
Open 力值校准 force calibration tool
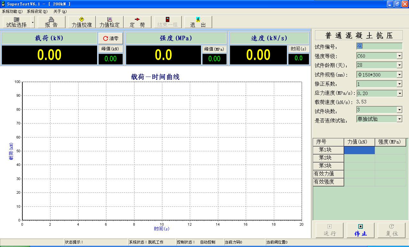point(82,22)
